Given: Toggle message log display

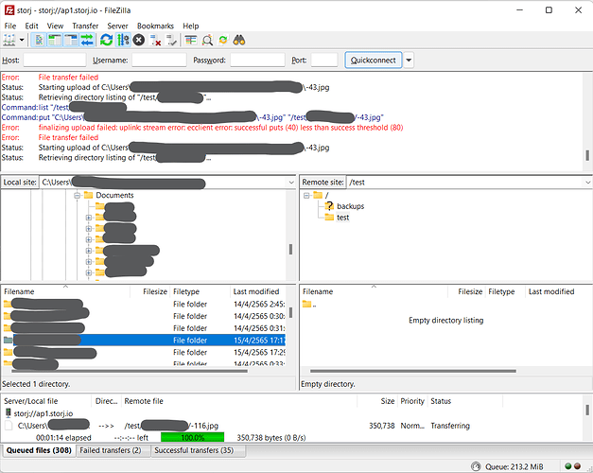Looking at the screenshot, I should tap(39, 40).
